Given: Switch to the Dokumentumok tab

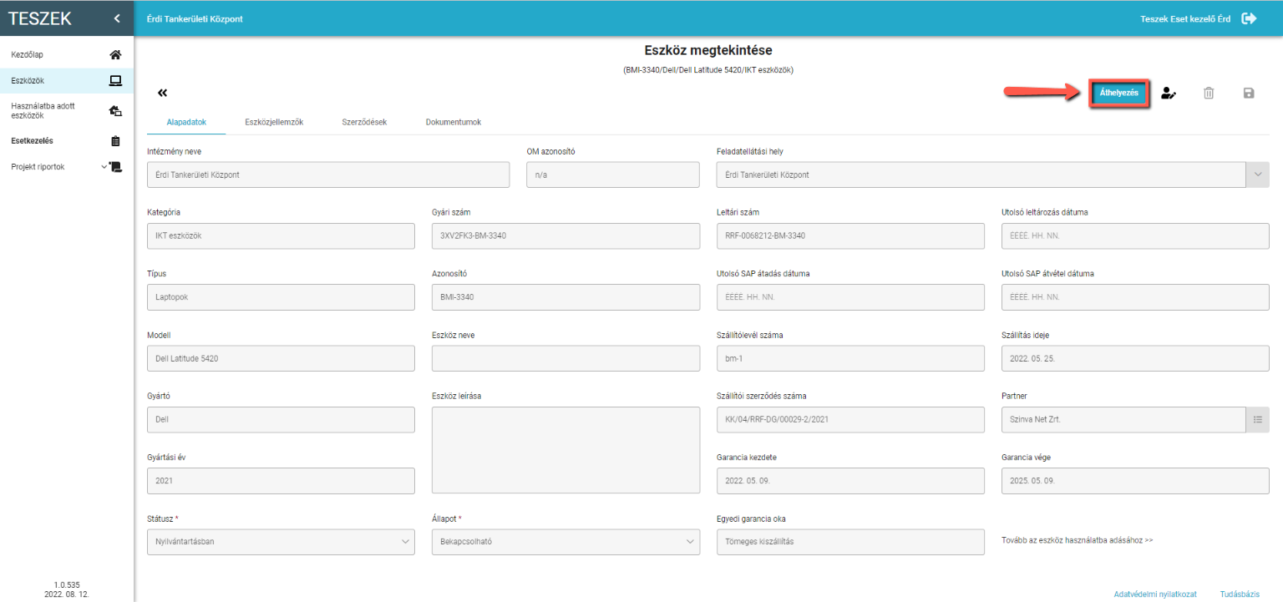Looking at the screenshot, I should (x=453, y=122).
